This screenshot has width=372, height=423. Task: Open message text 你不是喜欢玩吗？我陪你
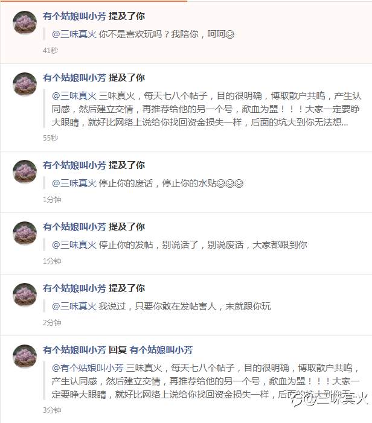(x=149, y=34)
